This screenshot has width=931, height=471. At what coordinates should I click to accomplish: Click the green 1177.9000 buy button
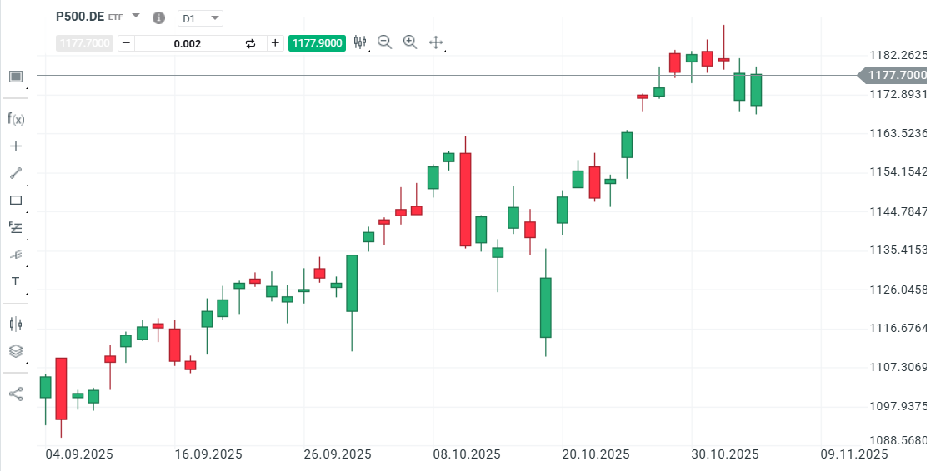click(x=317, y=43)
